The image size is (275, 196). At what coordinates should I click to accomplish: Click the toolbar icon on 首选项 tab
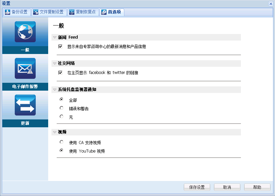pyautogui.click(x=104, y=12)
